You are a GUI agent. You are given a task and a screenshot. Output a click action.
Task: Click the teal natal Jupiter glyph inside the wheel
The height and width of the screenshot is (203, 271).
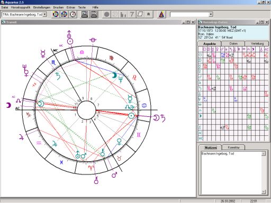coord(55,144)
